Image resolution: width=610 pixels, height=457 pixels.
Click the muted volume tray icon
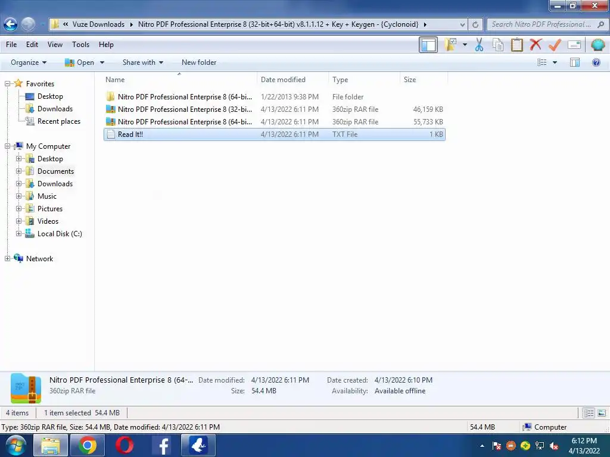click(x=554, y=446)
